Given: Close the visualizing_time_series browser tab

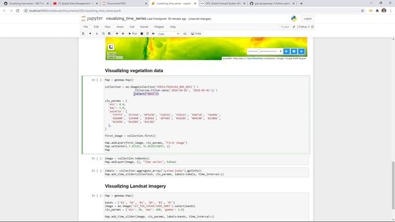Looking at the screenshot, I should [195, 4].
